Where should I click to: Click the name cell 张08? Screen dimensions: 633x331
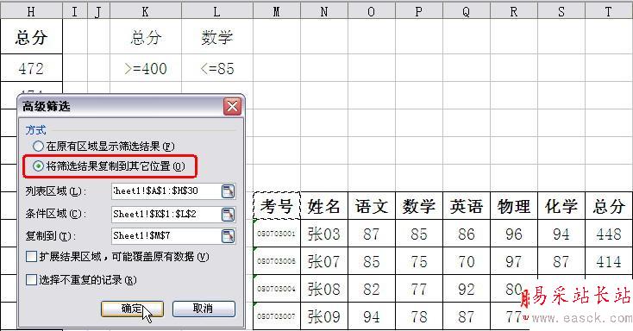324,289
